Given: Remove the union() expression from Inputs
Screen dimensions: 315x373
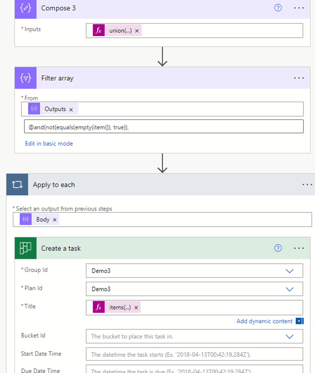Looking at the screenshot, I should click(137, 30).
